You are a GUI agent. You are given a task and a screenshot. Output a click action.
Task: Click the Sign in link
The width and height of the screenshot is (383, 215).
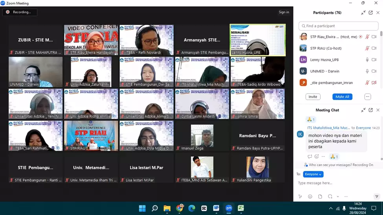point(284,12)
